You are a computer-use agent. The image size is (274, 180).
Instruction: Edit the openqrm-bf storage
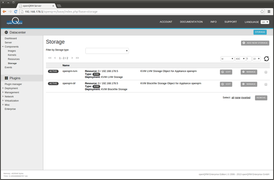tap(226, 84)
